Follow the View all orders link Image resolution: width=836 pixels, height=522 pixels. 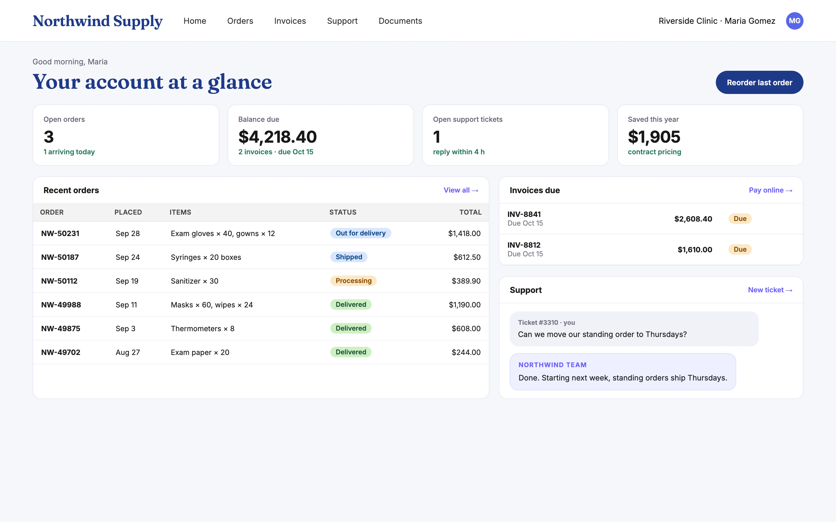(x=460, y=190)
